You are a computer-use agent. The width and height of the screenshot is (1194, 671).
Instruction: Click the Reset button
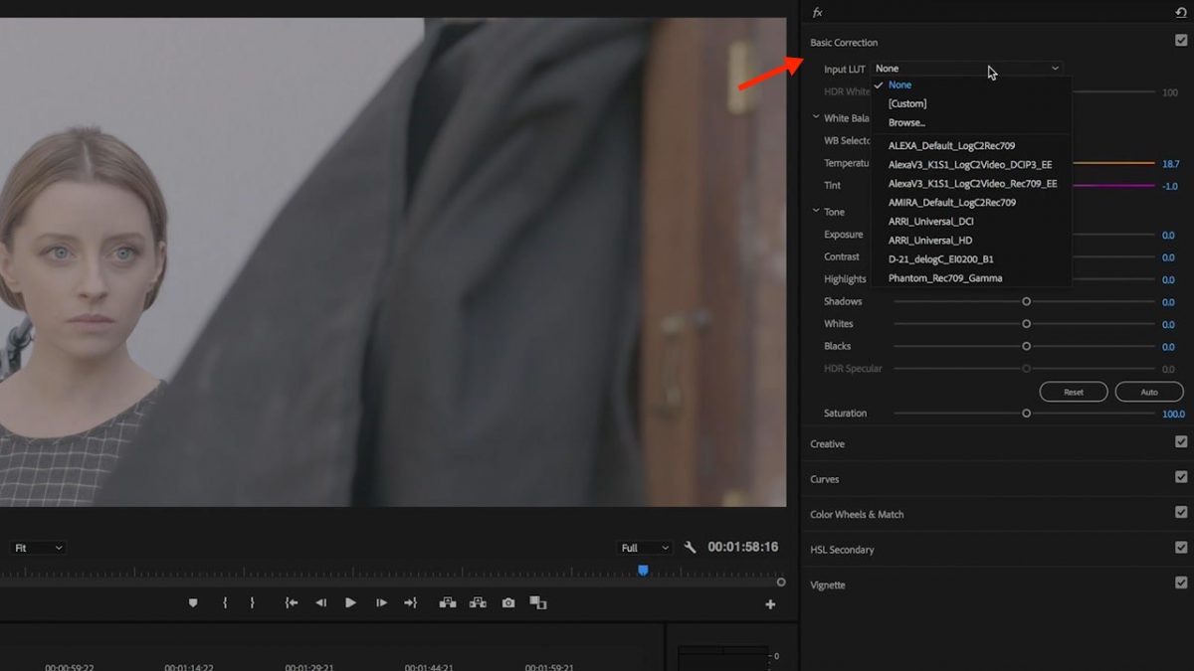tap(1074, 392)
